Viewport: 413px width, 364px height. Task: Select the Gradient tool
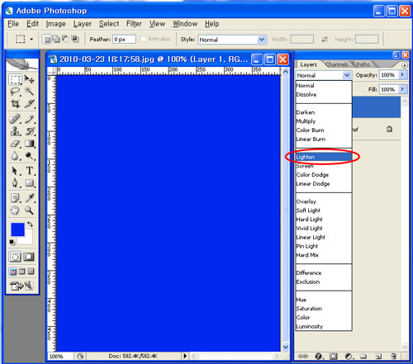click(29, 144)
